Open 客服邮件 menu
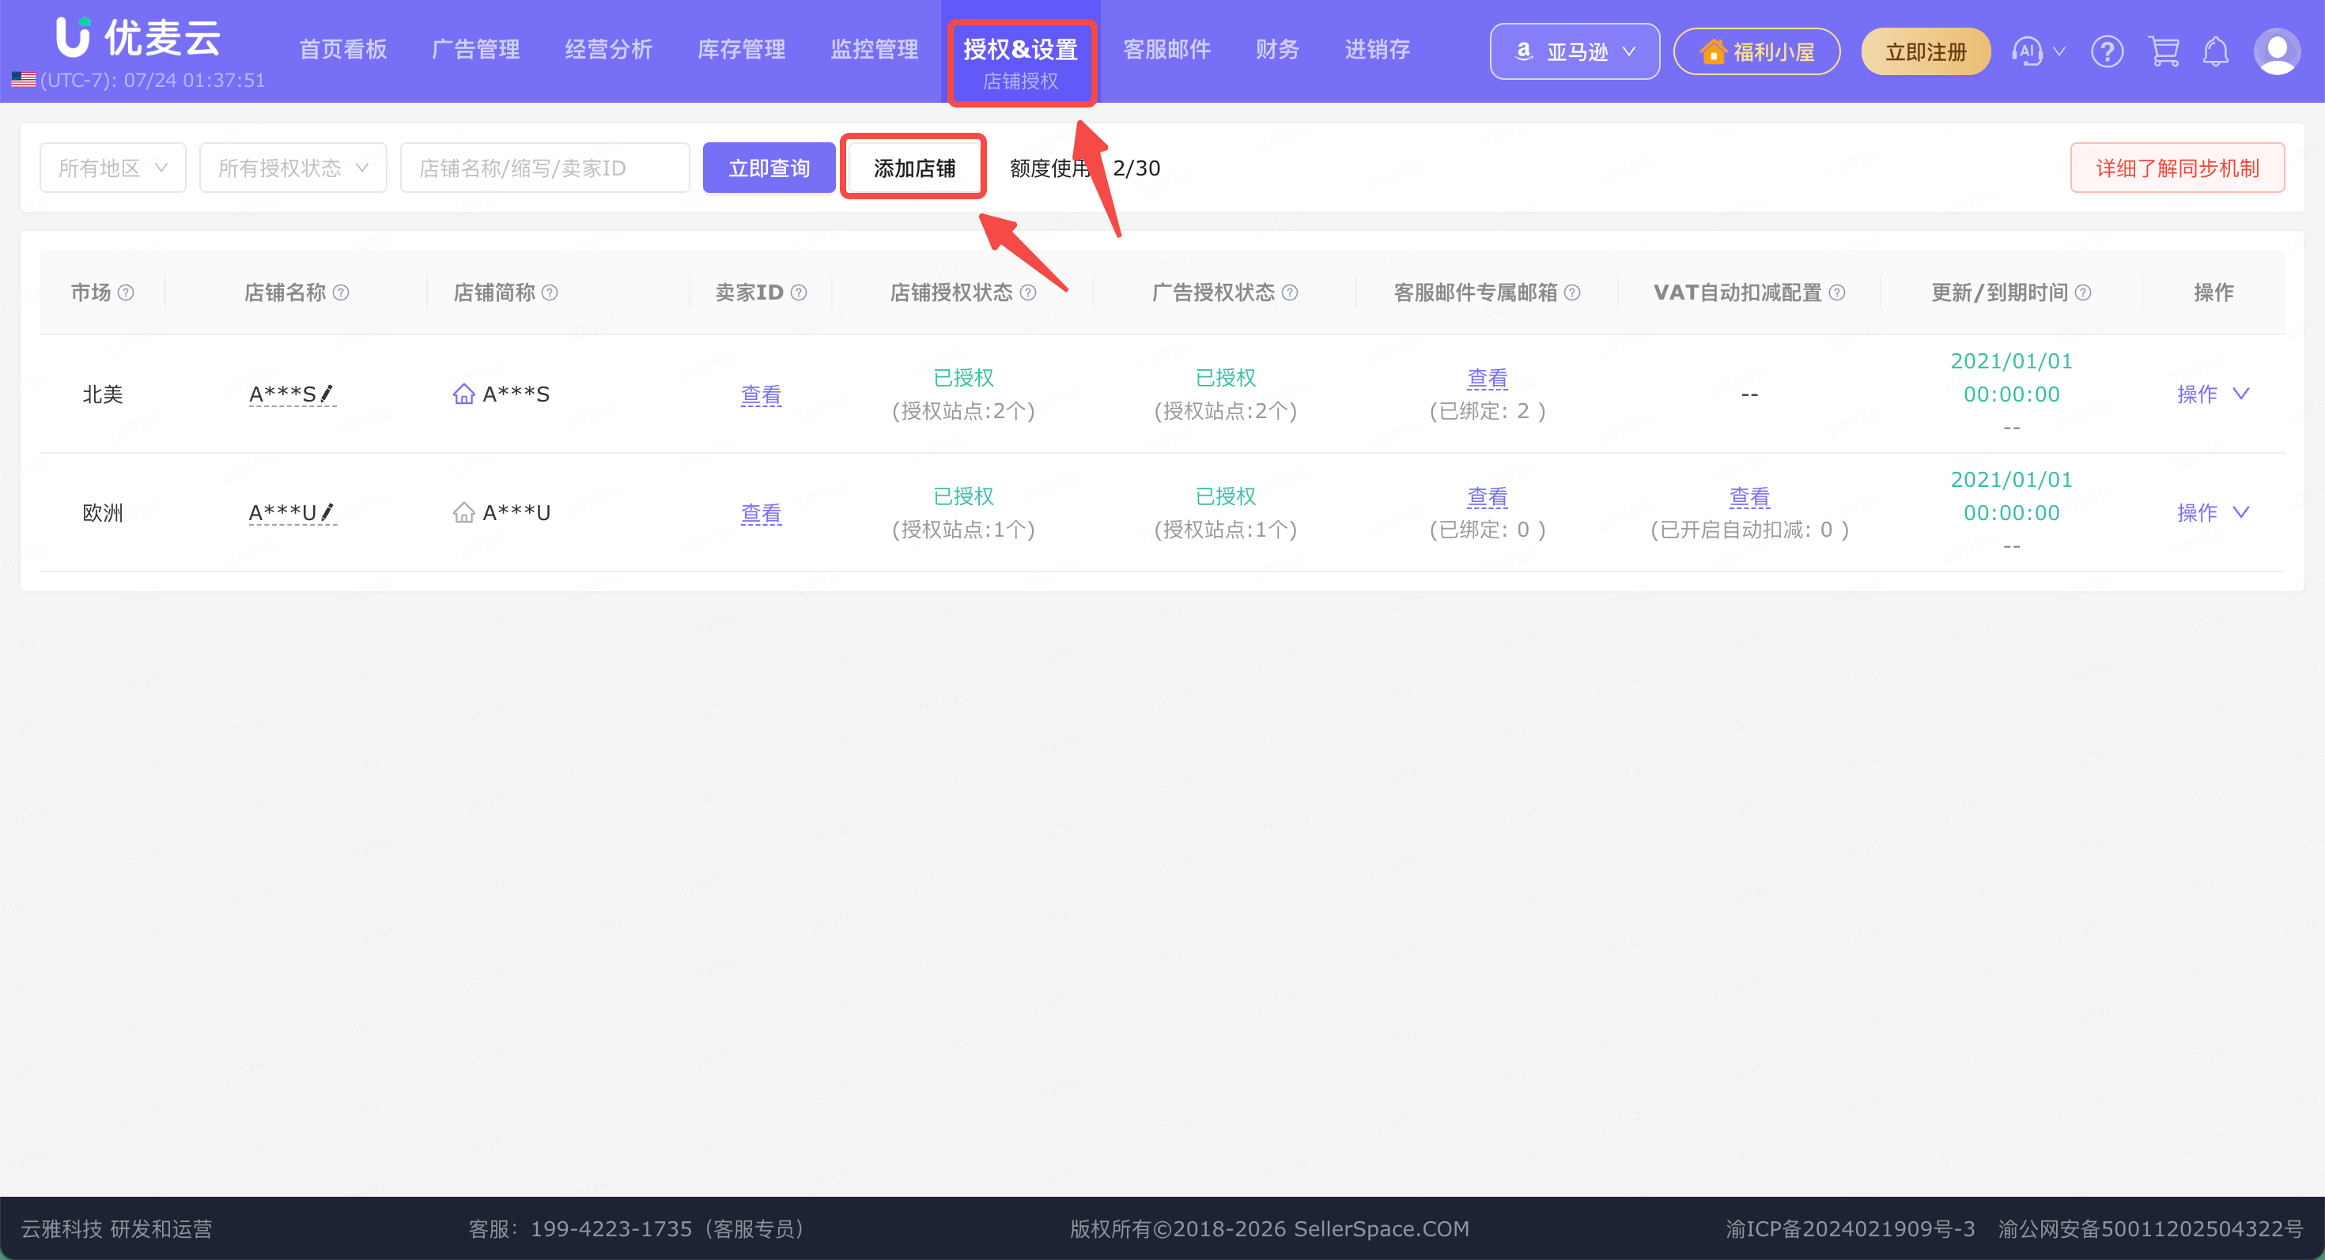 pos(1167,50)
